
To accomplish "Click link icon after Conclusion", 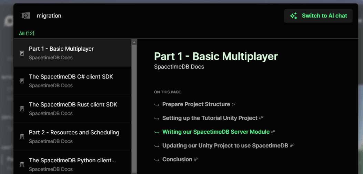I will pos(195,159).
